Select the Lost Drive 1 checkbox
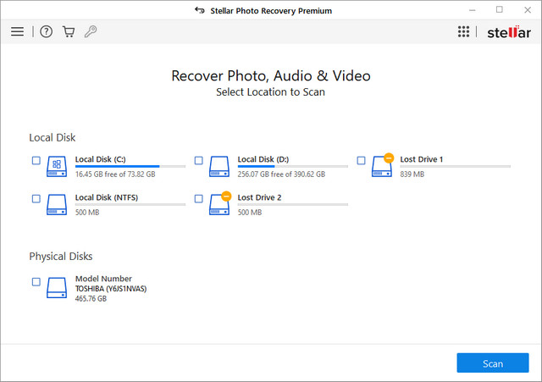 pyautogui.click(x=361, y=160)
